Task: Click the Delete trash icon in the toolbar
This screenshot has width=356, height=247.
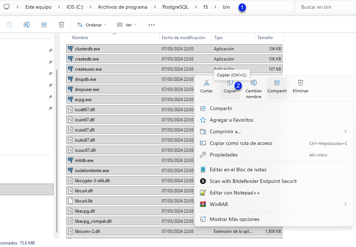Action: pos(61,25)
